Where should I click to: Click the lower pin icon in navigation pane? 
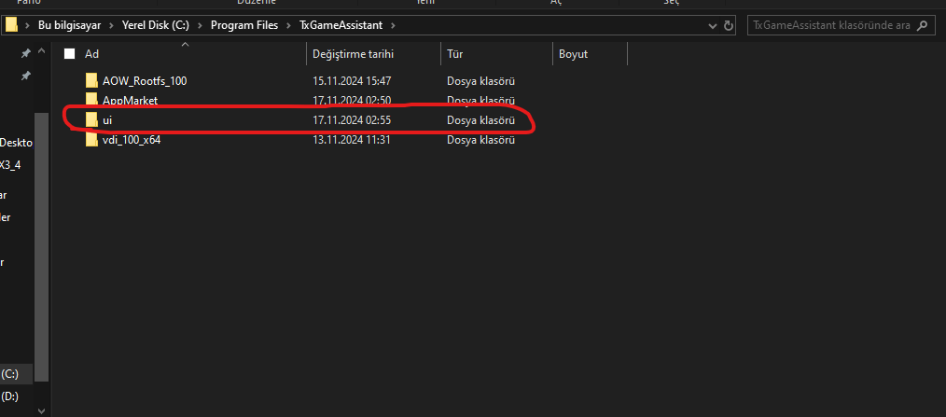(25, 76)
